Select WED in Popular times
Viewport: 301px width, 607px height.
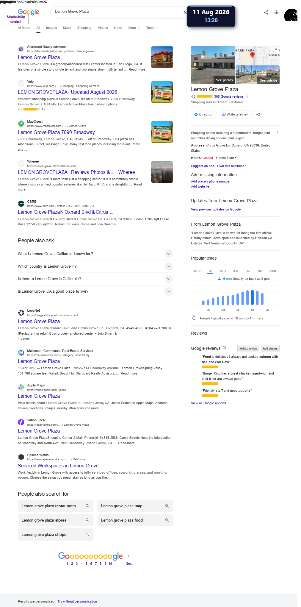(x=222, y=271)
